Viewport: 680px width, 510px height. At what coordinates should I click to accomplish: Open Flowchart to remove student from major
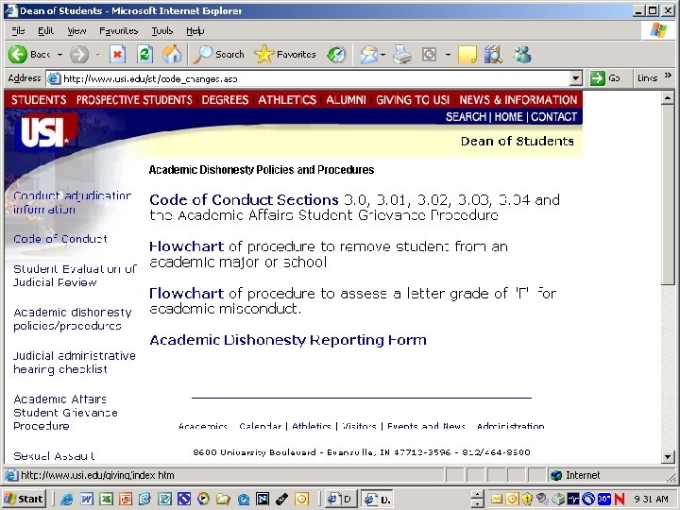(186, 246)
